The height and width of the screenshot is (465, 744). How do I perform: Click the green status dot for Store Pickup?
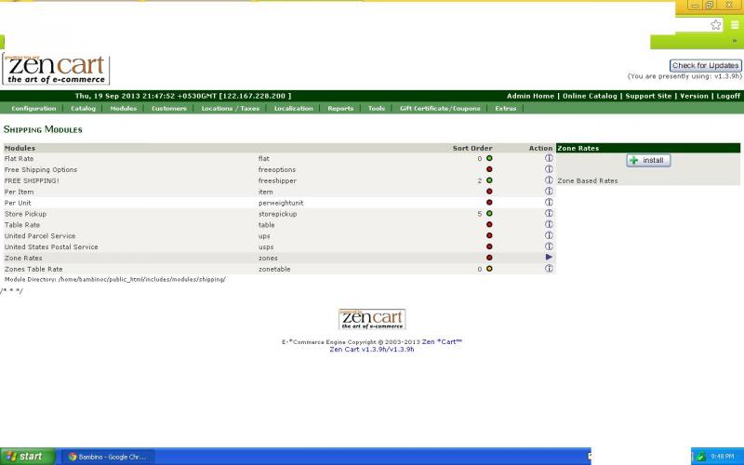[x=489, y=214]
